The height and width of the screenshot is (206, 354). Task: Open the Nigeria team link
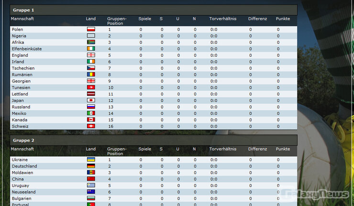point(19,36)
